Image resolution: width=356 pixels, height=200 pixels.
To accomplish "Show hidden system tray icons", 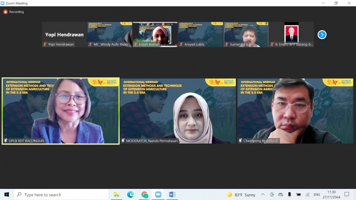I will [263, 195].
